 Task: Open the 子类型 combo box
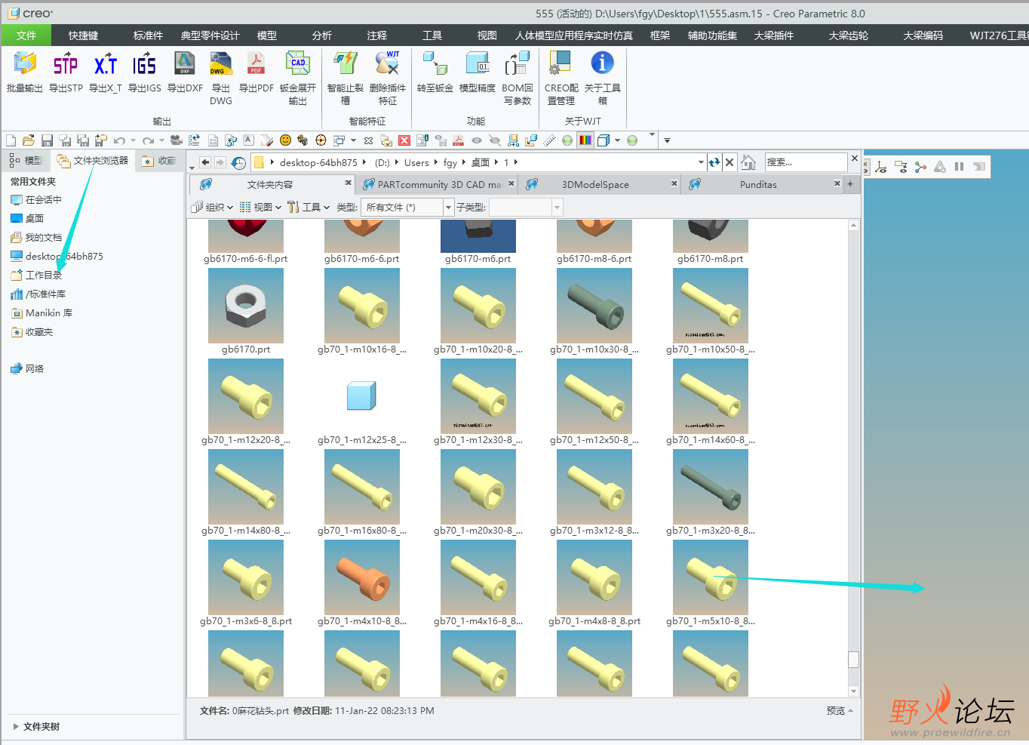526,207
